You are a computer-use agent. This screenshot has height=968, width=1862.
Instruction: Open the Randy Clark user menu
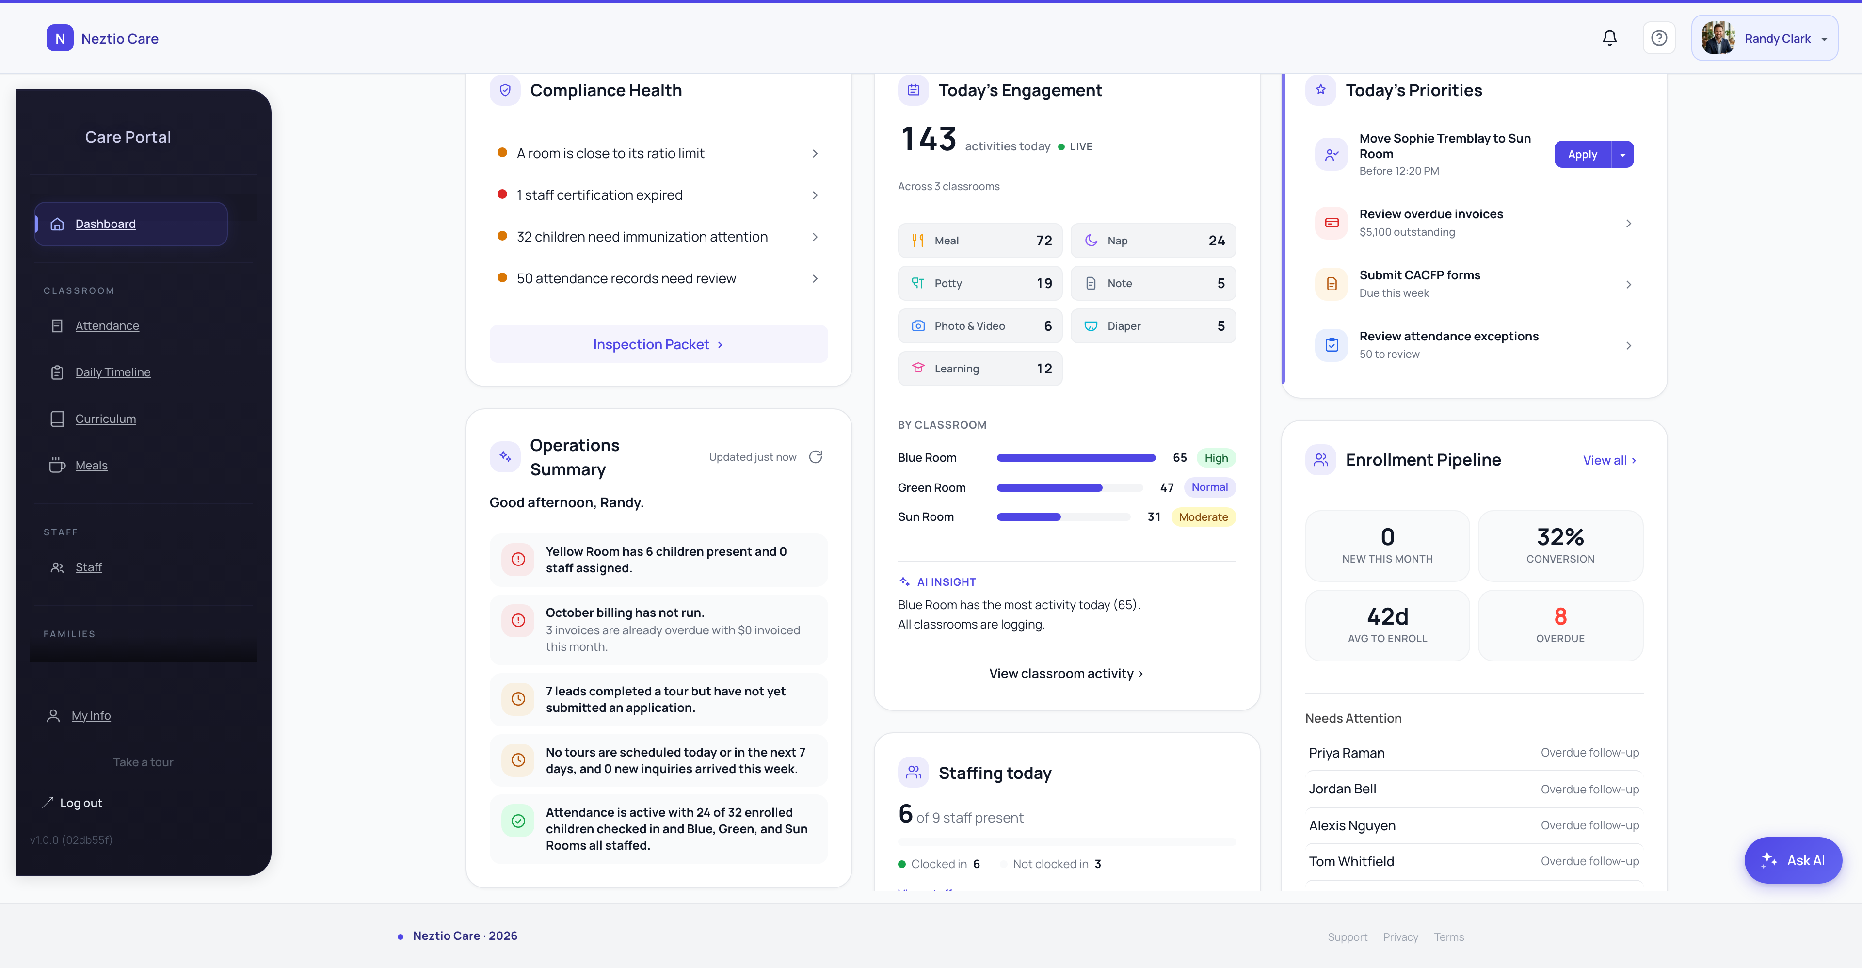click(x=1765, y=38)
